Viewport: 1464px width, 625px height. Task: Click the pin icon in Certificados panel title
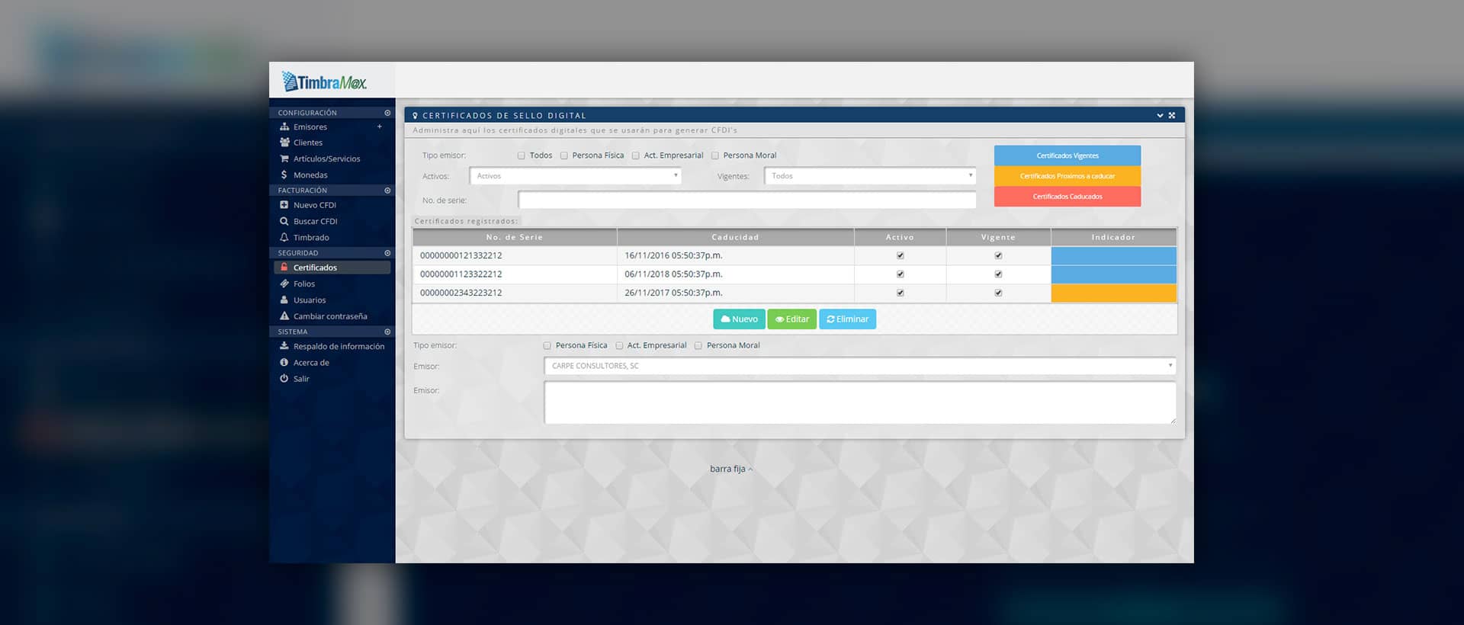tap(415, 116)
